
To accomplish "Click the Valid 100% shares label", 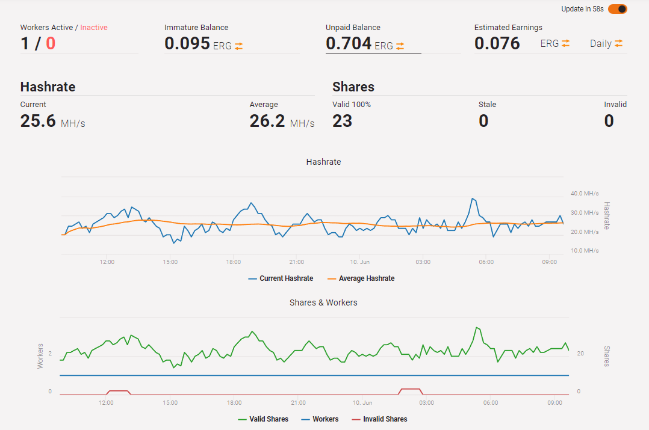I will coord(352,105).
